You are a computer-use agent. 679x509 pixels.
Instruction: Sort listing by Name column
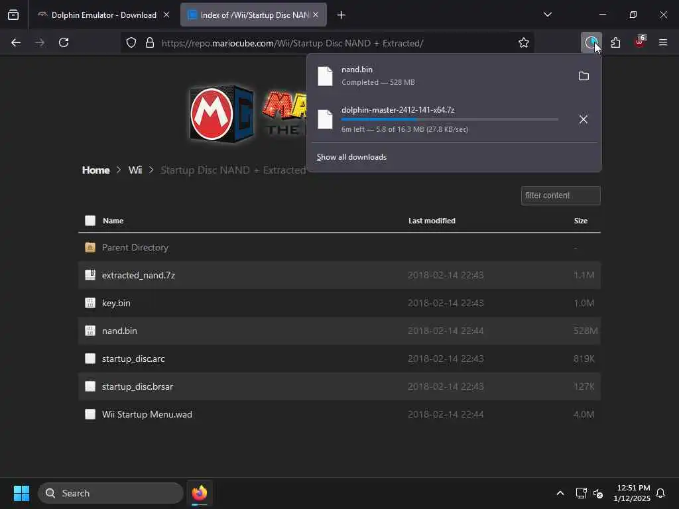[x=113, y=221]
